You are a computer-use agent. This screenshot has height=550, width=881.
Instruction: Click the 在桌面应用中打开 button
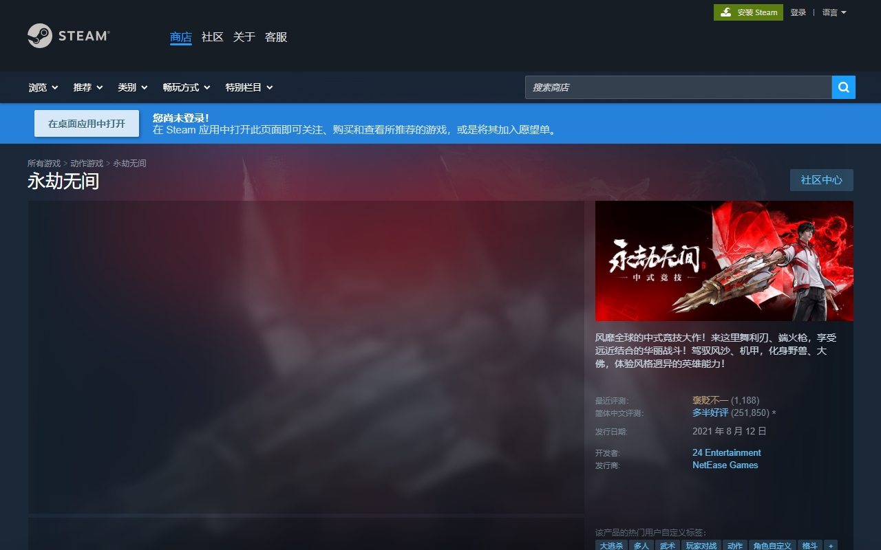(x=87, y=124)
